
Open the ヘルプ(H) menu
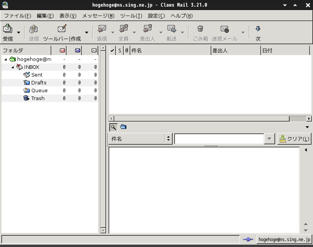coord(182,16)
